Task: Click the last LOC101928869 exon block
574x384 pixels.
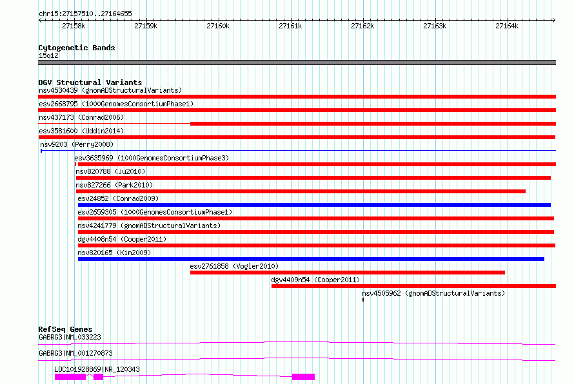Action: [x=304, y=377]
